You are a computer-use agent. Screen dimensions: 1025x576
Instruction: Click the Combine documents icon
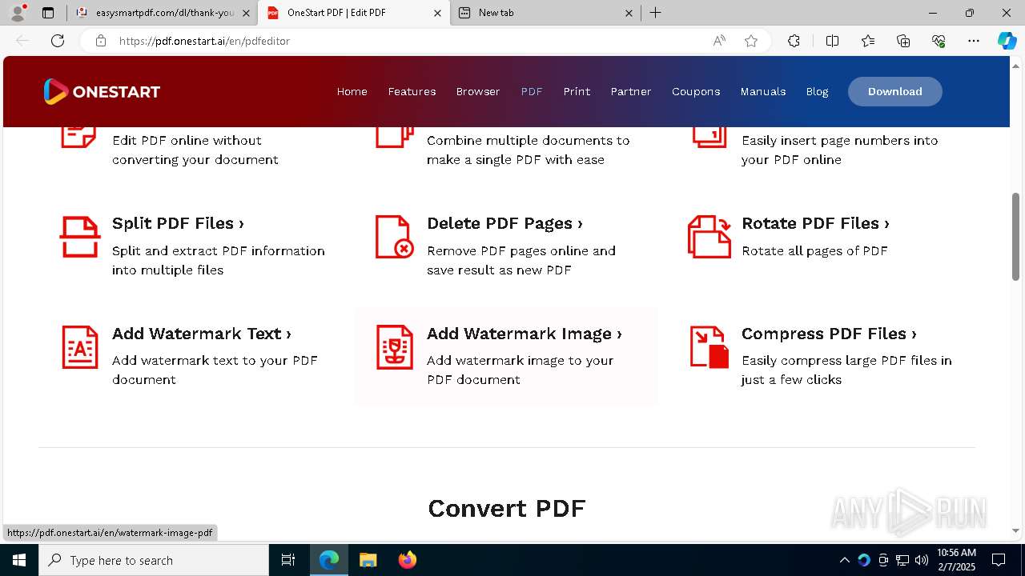point(395,137)
